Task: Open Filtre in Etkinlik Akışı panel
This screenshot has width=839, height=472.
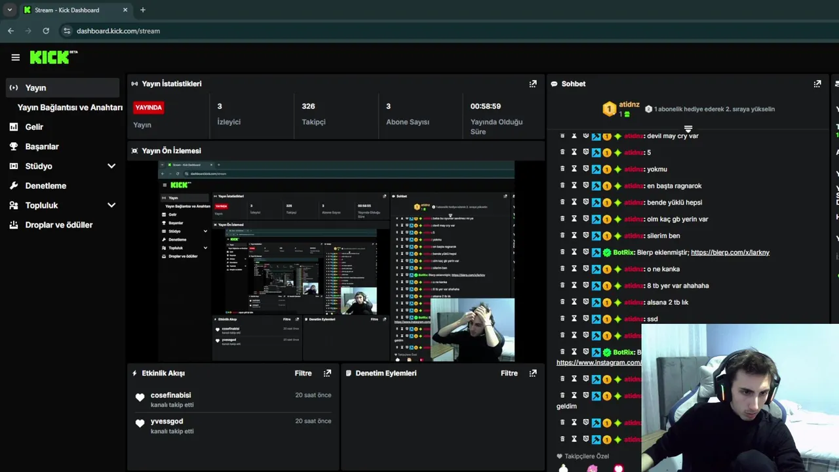Action: pyautogui.click(x=303, y=373)
